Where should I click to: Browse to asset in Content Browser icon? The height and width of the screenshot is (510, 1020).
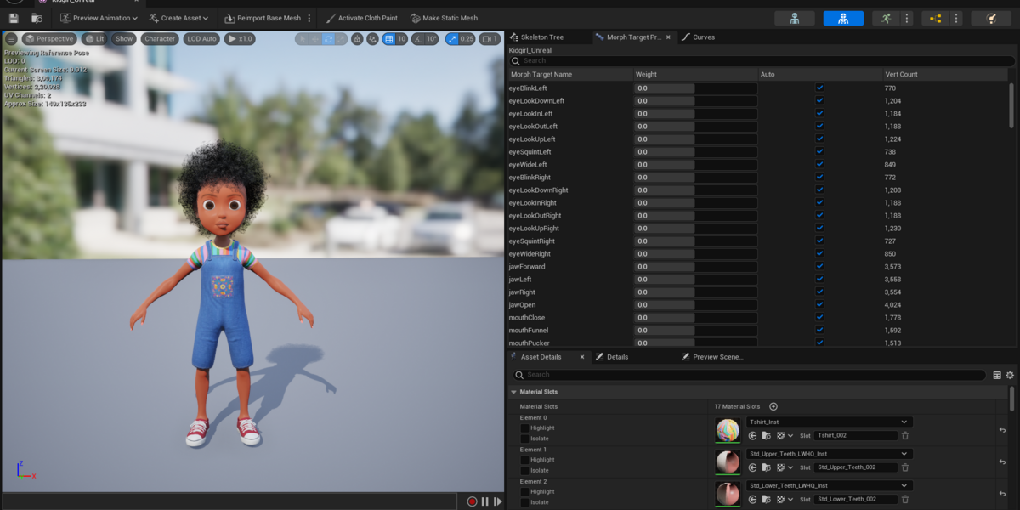pyautogui.click(x=37, y=18)
